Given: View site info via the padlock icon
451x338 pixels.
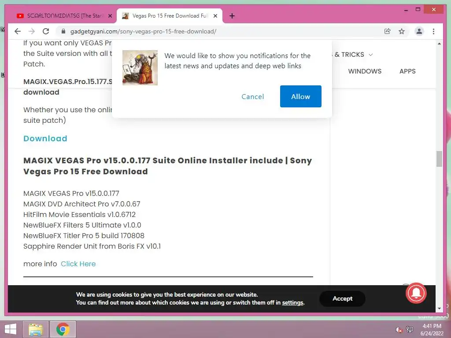Looking at the screenshot, I should pyautogui.click(x=63, y=31).
